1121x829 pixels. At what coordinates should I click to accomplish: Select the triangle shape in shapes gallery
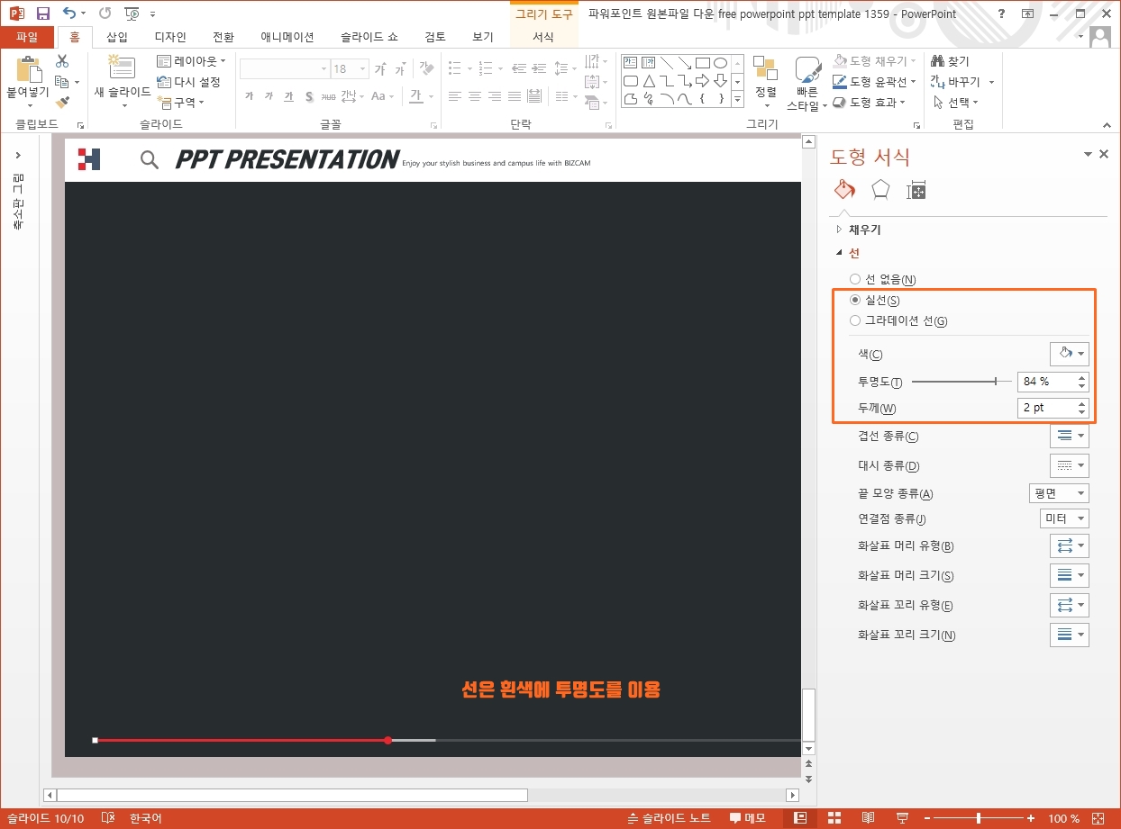point(649,81)
